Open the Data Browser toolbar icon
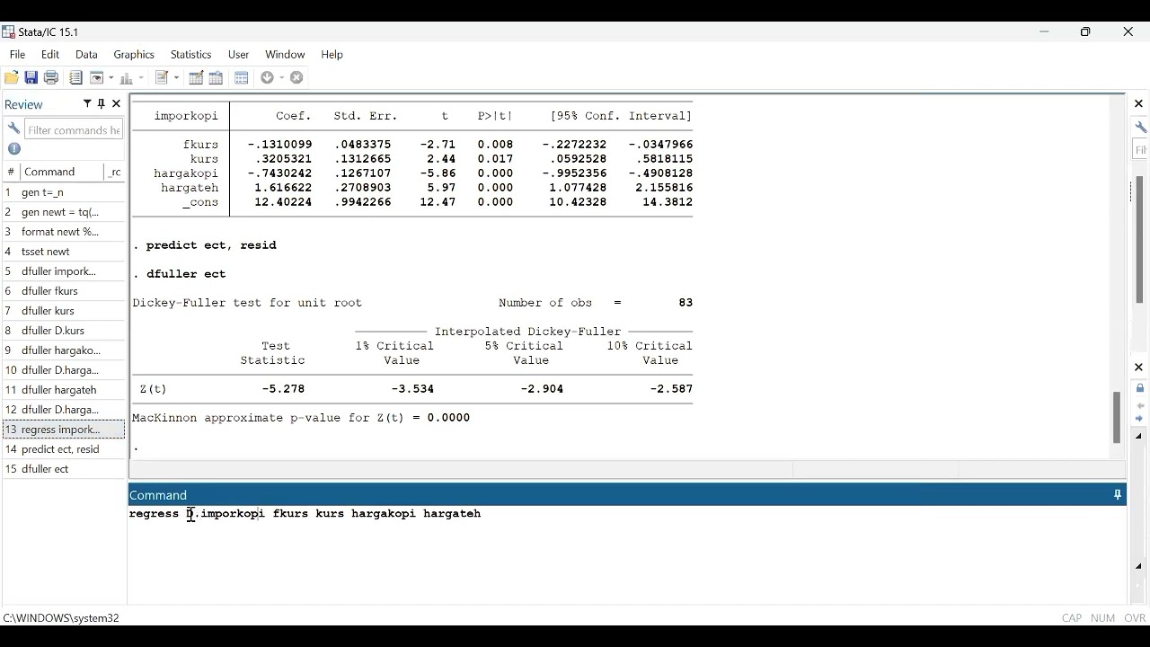The image size is (1150, 647). click(216, 78)
